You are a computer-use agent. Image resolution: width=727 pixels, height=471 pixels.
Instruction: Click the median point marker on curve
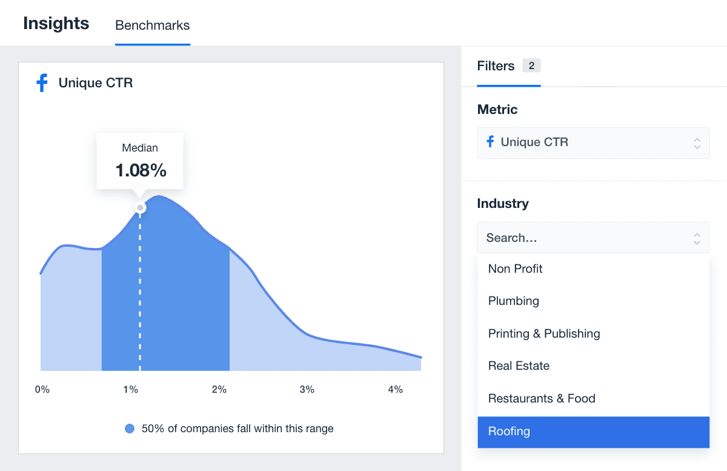click(x=140, y=208)
